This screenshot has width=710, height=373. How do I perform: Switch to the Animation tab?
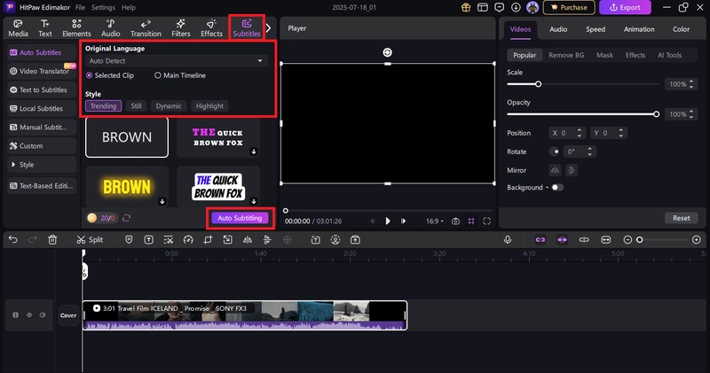coord(639,29)
